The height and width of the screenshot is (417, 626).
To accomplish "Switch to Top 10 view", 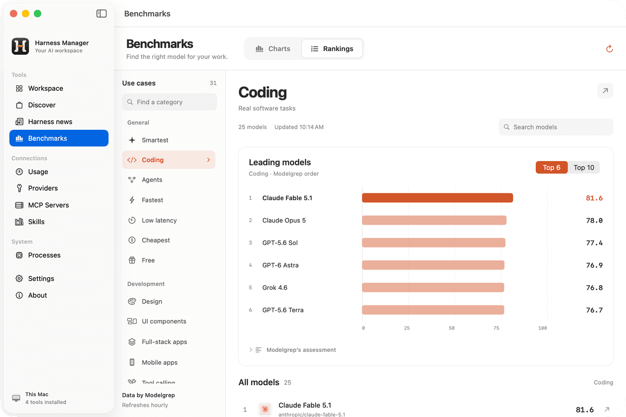I will pos(584,167).
